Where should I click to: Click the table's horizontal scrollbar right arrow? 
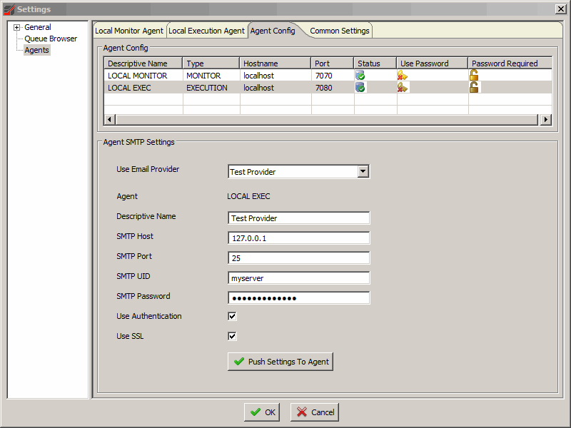click(546, 120)
